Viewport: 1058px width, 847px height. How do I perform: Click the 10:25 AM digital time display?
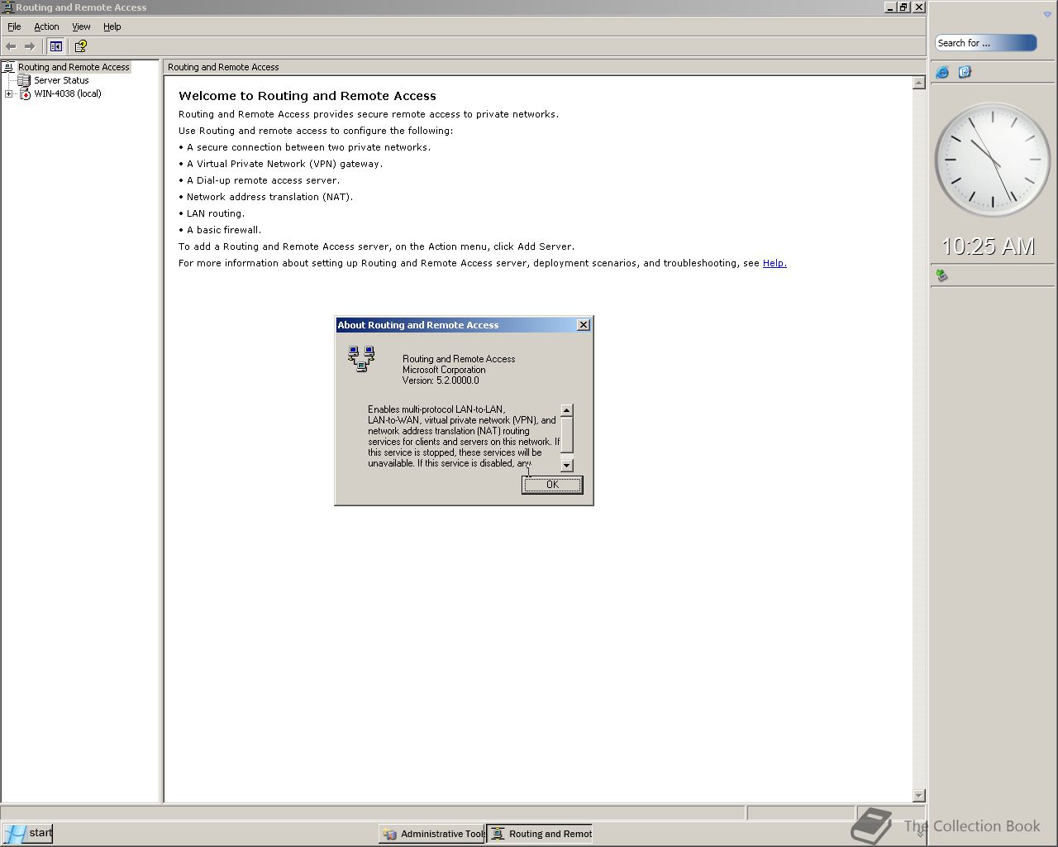[989, 246]
